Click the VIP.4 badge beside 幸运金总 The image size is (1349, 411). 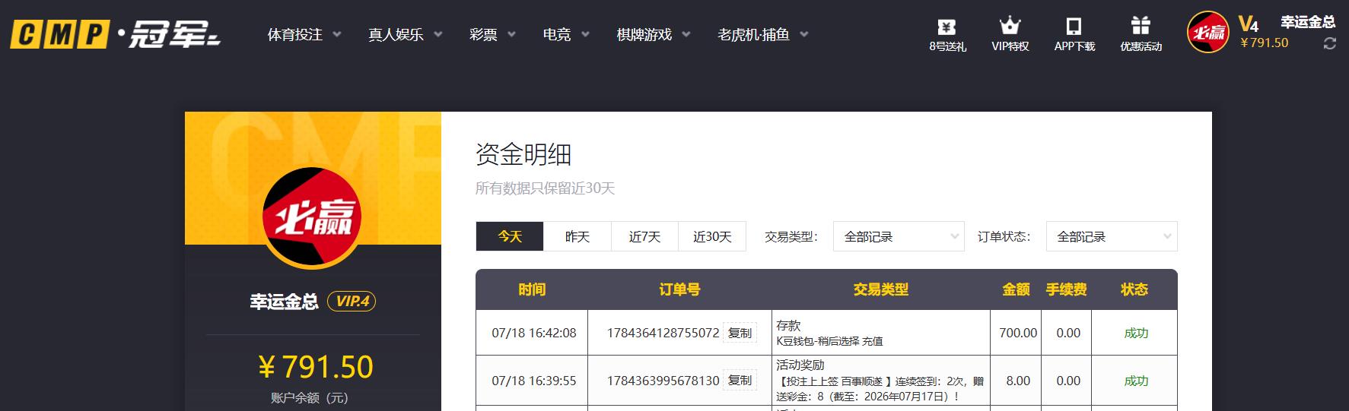352,302
